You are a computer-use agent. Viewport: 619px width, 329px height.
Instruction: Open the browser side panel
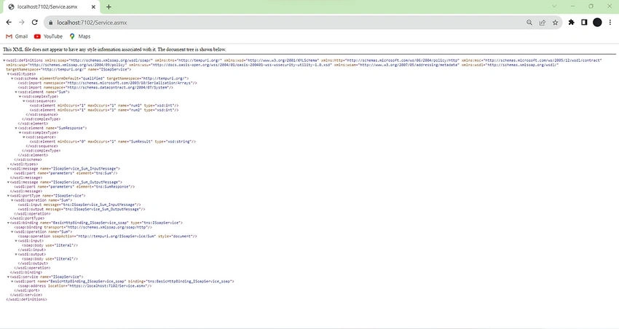tap(584, 23)
